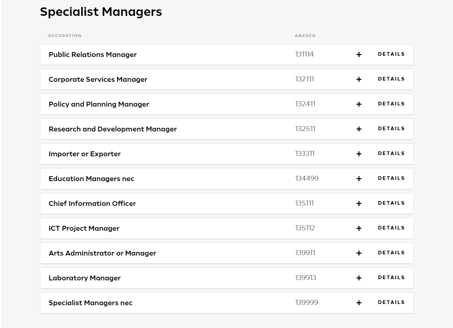
Task: Expand Public Relations Manager with plus icon
Action: [359, 55]
